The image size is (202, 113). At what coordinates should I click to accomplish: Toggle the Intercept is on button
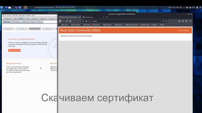point(35,29)
